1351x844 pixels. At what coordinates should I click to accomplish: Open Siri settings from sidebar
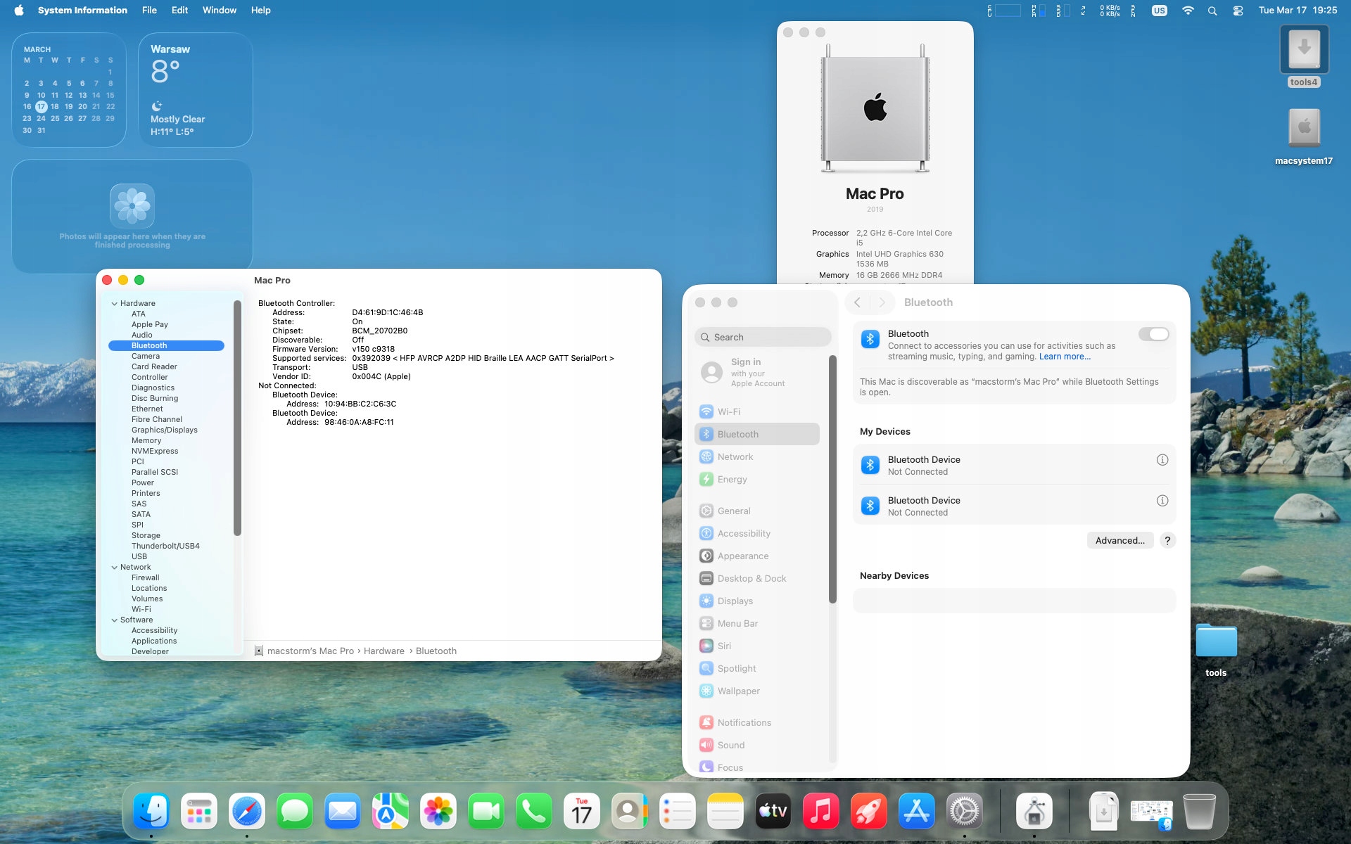click(723, 646)
